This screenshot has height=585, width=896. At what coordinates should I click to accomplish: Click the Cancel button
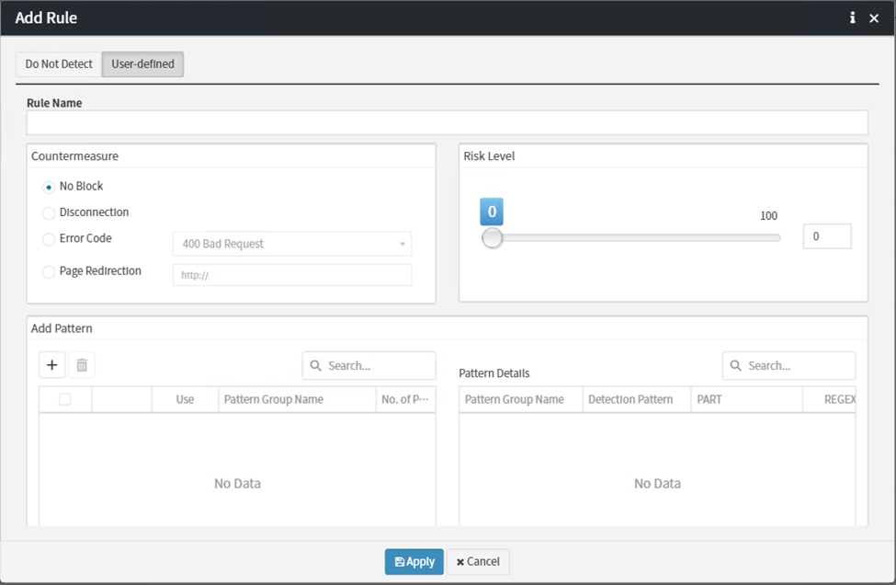[477, 562]
